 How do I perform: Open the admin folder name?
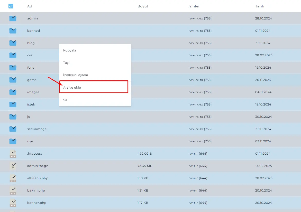pos(32,18)
